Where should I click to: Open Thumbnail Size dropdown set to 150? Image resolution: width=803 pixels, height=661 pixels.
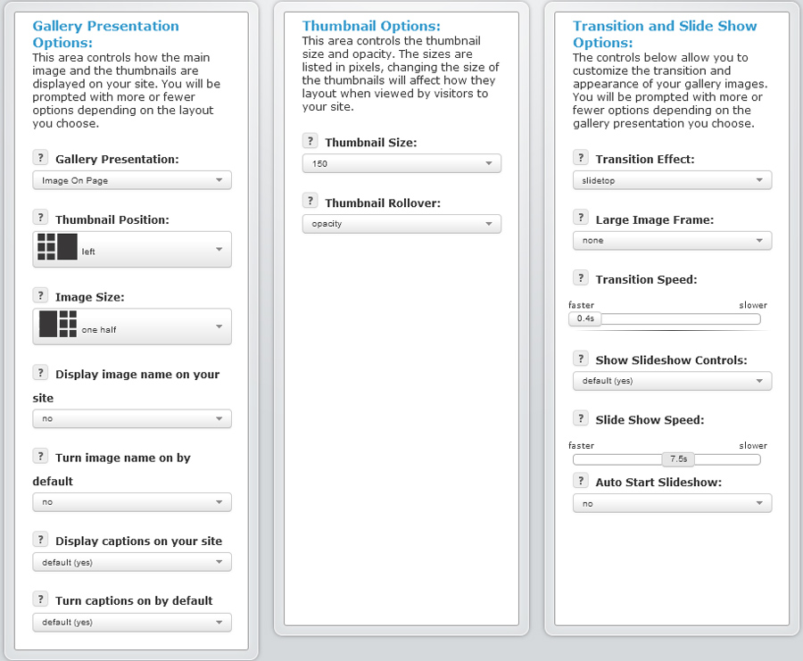401,163
